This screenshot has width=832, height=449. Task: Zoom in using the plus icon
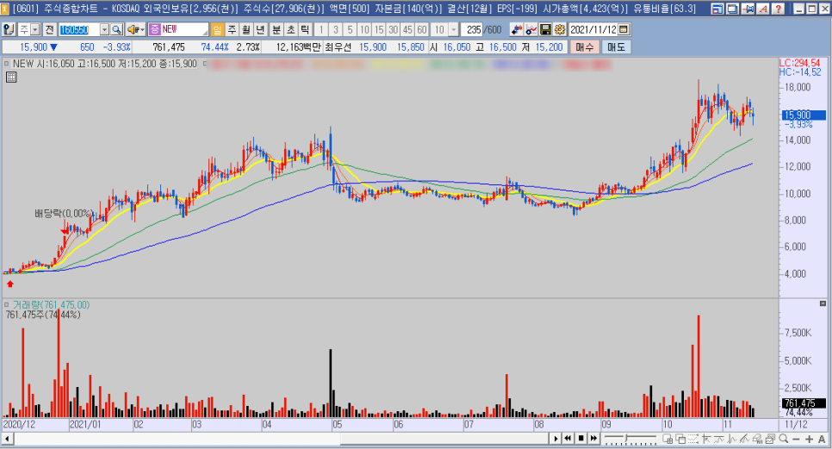point(810,439)
